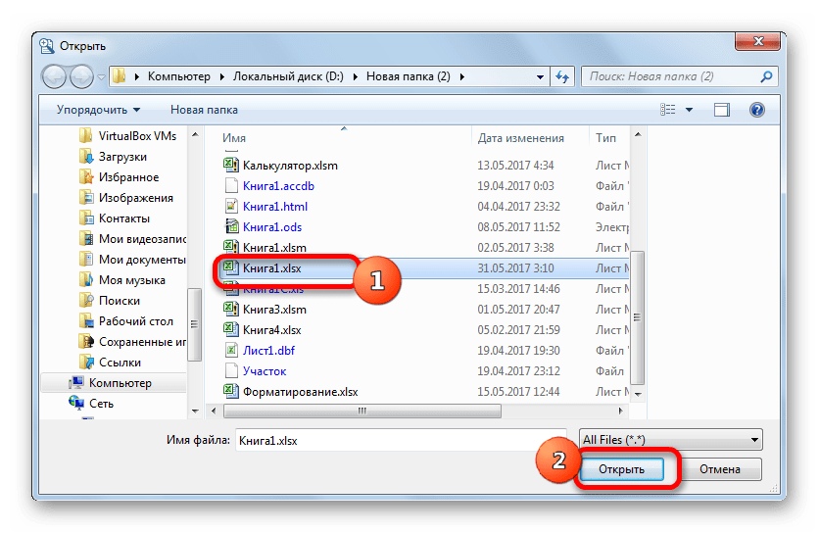
Task: Expand the Упорядочить menu
Action: pos(98,110)
